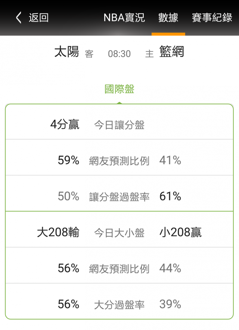Click the 08:30 game time
This screenshot has width=239, height=330.
[x=119, y=54]
